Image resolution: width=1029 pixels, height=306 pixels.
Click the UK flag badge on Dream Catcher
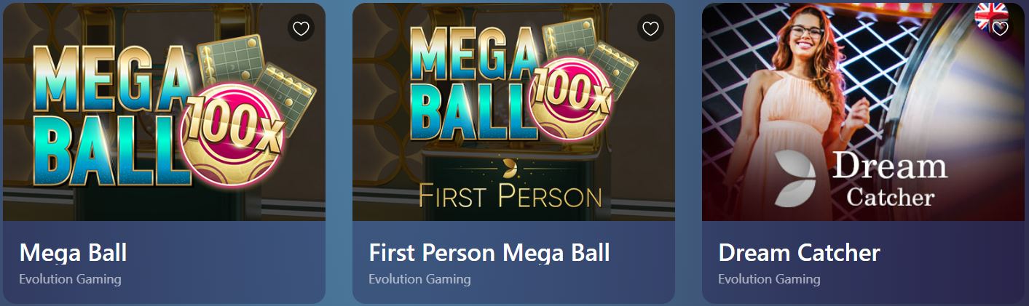click(991, 15)
